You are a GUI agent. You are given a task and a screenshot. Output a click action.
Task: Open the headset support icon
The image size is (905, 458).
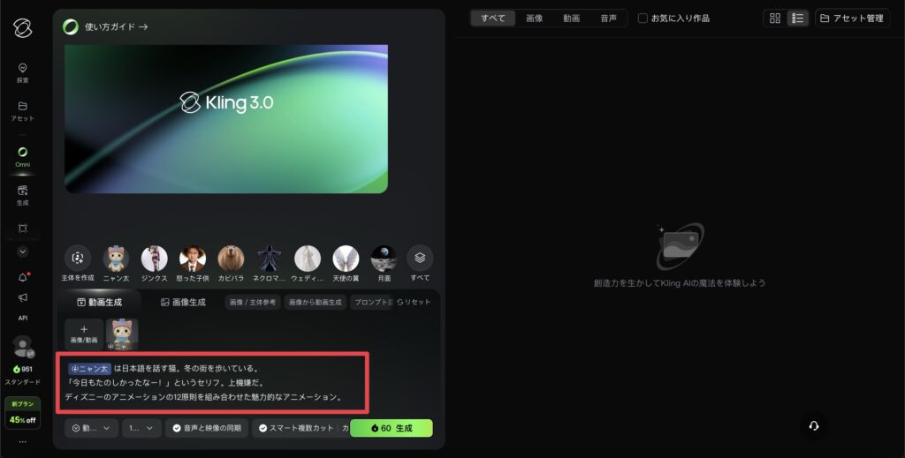tap(813, 425)
